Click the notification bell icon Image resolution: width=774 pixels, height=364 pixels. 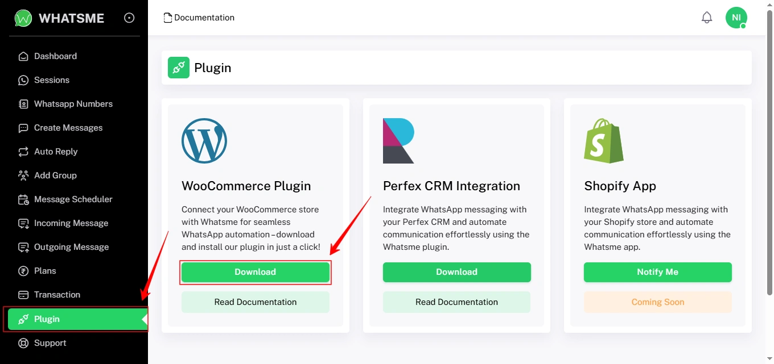(x=707, y=18)
